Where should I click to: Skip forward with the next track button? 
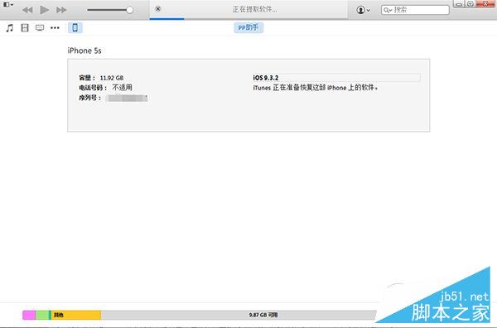click(61, 10)
